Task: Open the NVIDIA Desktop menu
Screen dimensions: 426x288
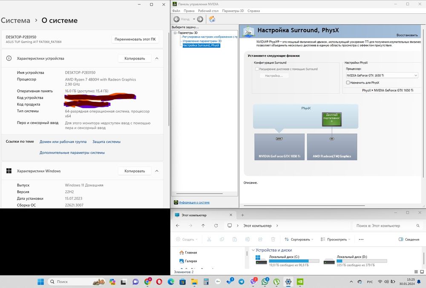Action: point(208,11)
